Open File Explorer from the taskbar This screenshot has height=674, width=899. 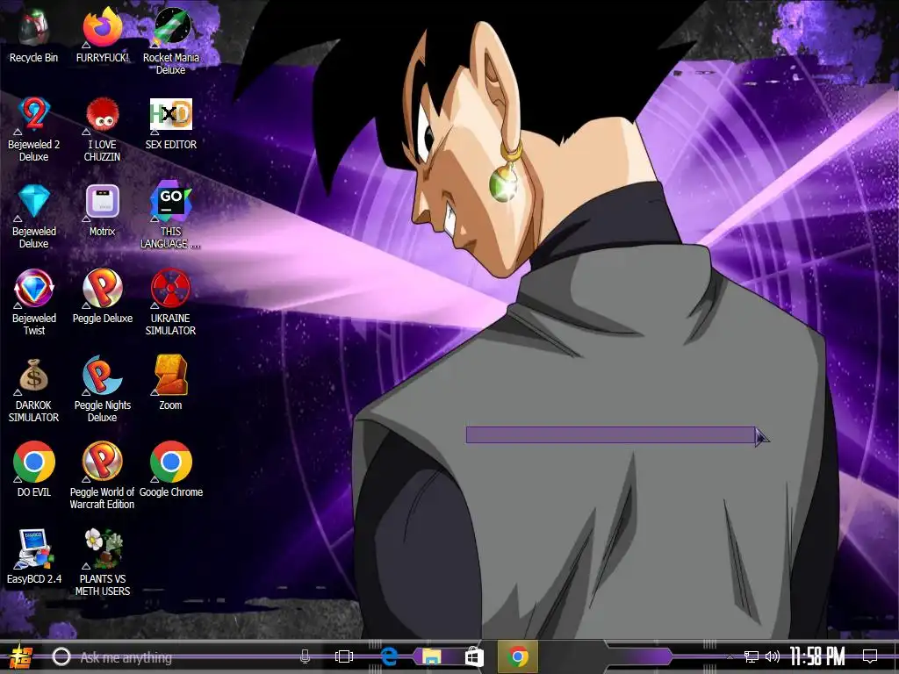432,656
